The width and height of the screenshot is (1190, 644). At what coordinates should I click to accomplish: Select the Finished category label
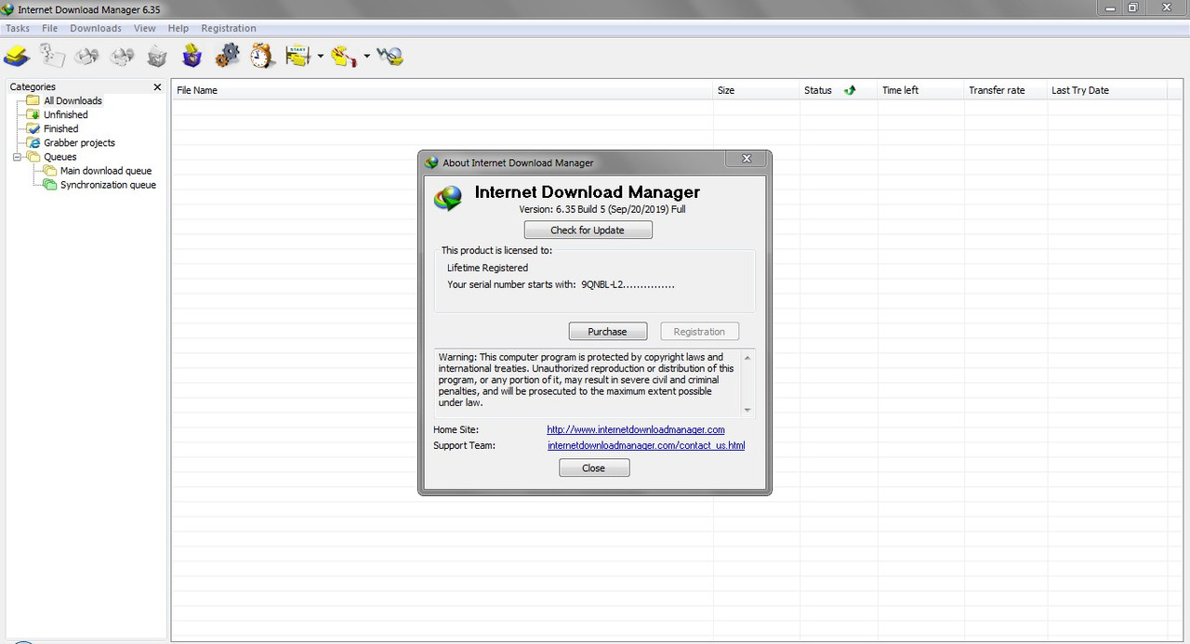[61, 128]
